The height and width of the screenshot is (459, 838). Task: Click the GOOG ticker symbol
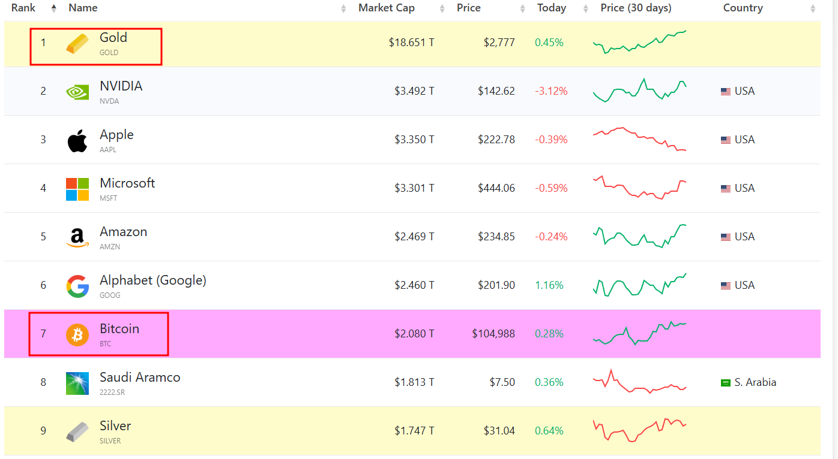(x=110, y=295)
